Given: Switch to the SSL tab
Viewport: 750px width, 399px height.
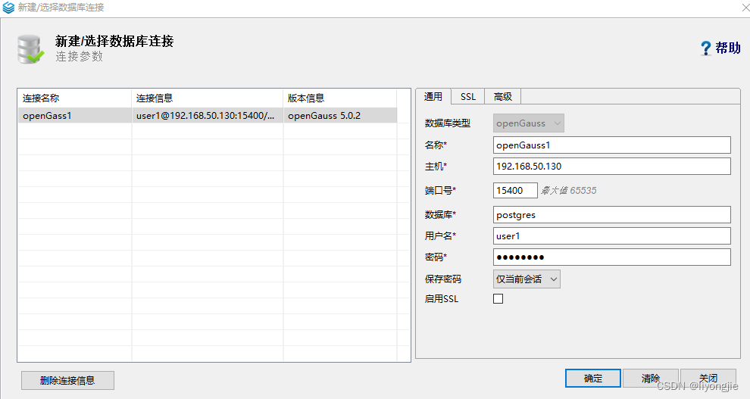Looking at the screenshot, I should (467, 96).
